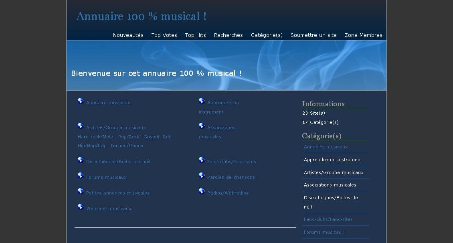This screenshot has height=243, width=453.
Task: Open Artistes/Groupe musicaux category in main list
Action: tap(116, 128)
